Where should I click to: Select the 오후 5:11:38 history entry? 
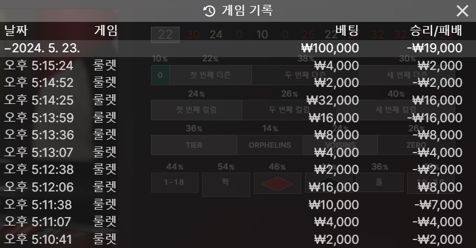coord(238,205)
